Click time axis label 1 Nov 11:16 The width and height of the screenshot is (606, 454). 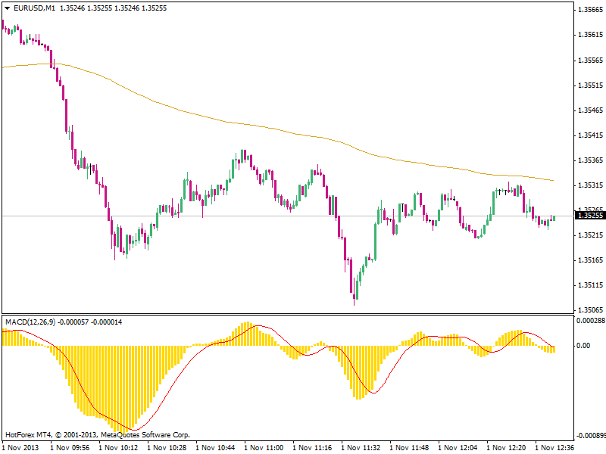312,448
